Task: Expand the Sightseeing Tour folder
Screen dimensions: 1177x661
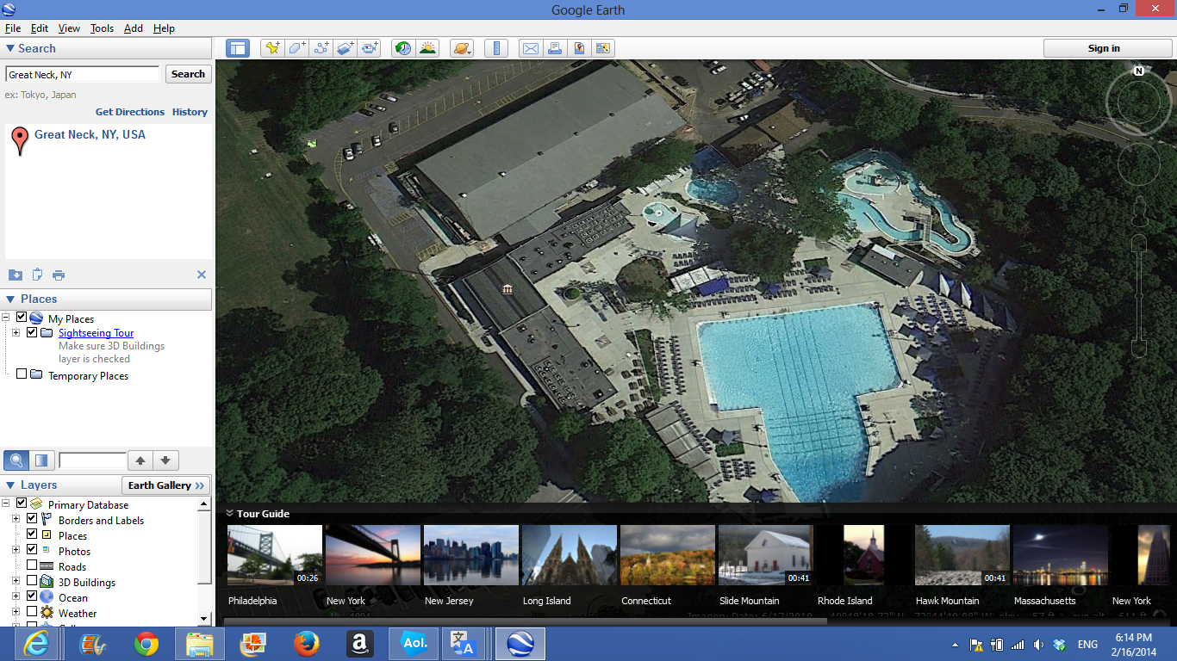Action: click(x=16, y=332)
